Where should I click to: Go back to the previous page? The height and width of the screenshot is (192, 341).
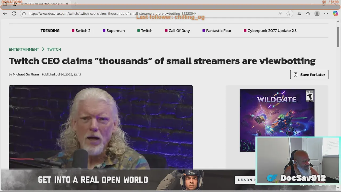[x=5, y=13]
